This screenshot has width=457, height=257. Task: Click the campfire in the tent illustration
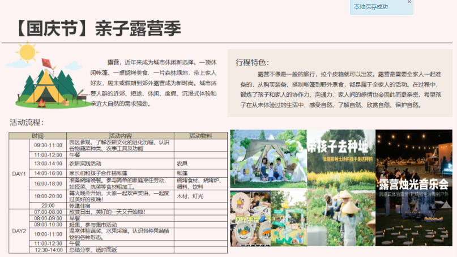point(41,103)
